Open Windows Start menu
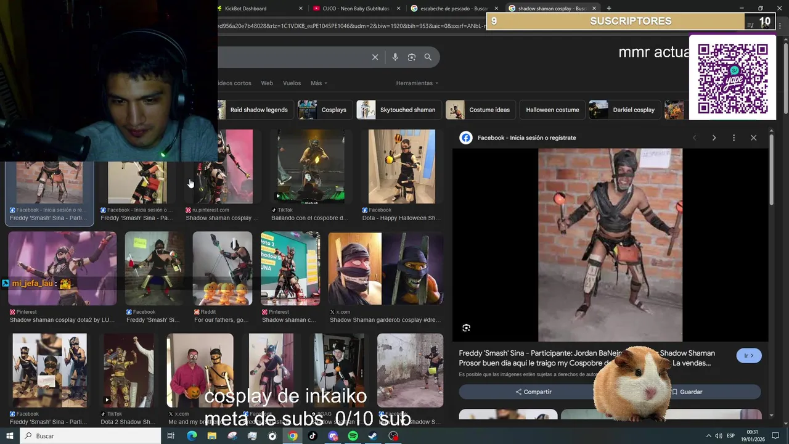 pyautogui.click(x=10, y=436)
